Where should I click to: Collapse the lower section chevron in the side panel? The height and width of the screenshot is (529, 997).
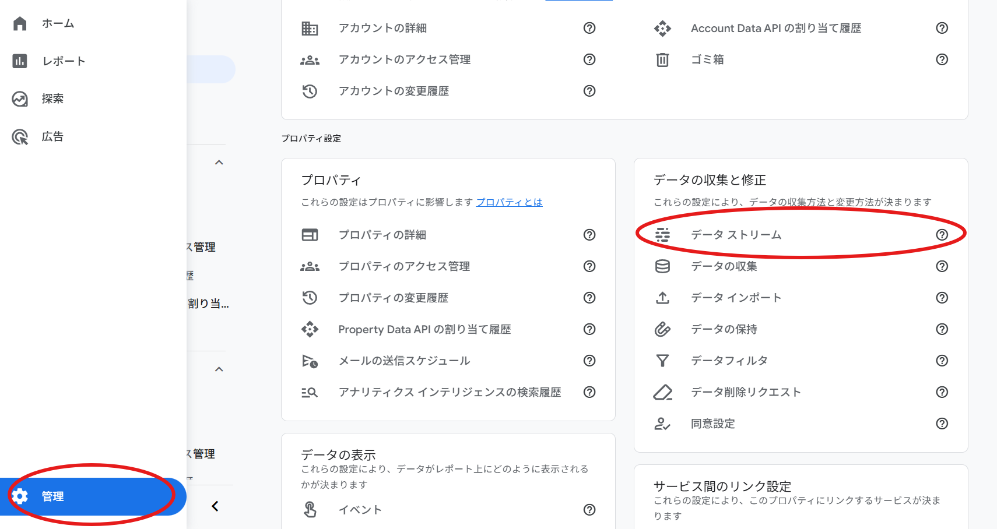pyautogui.click(x=219, y=369)
